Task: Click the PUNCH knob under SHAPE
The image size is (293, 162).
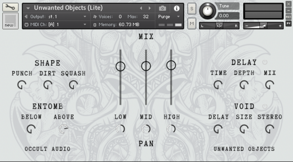Action: (22, 85)
